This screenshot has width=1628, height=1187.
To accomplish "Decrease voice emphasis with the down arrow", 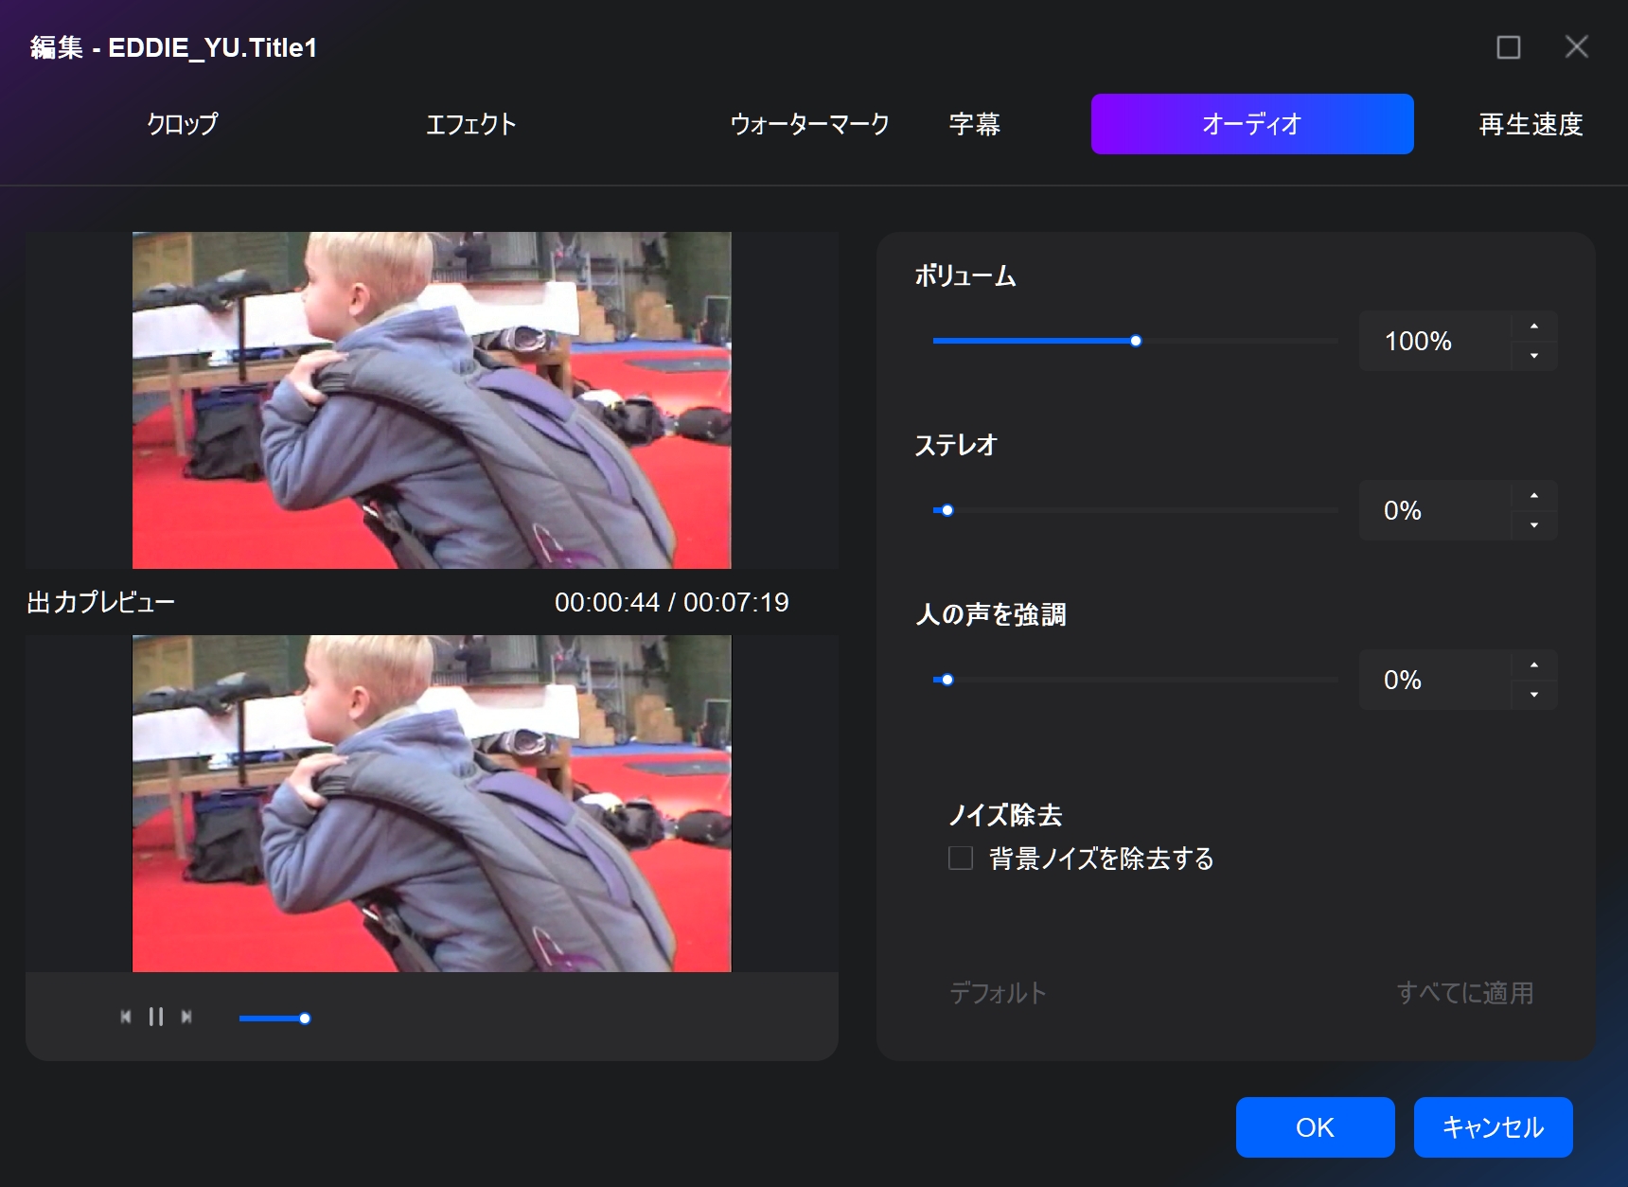I will (x=1533, y=695).
